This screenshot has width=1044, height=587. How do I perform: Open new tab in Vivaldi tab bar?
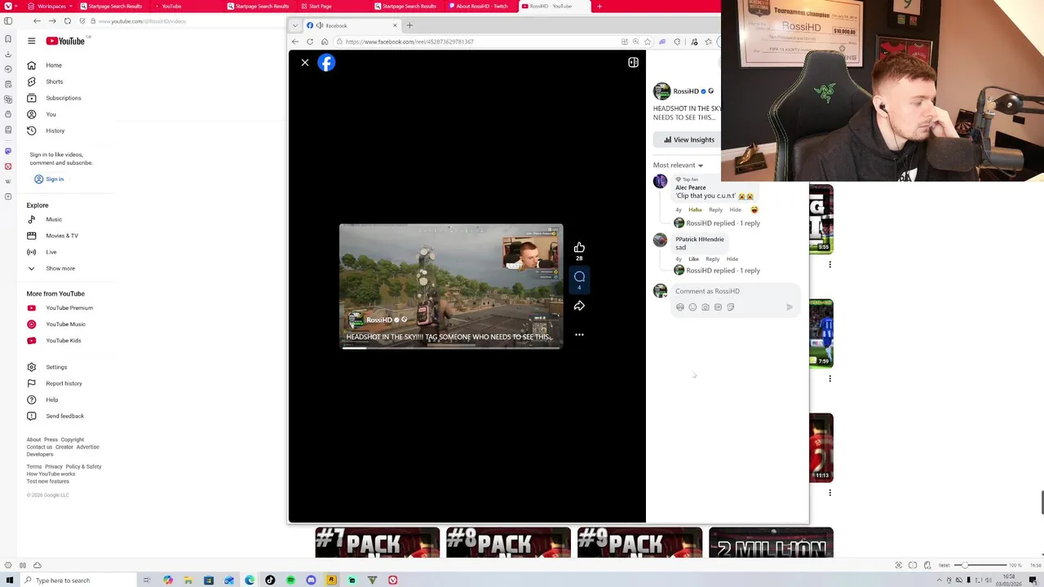tap(599, 7)
